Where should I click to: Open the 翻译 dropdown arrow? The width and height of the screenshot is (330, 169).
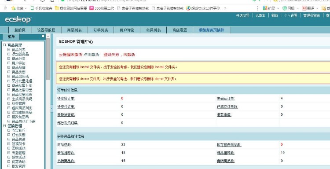pyautogui.click(x=317, y=8)
